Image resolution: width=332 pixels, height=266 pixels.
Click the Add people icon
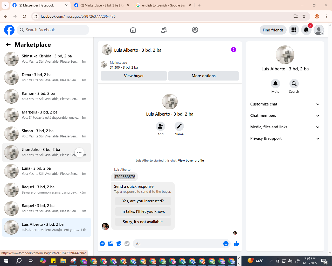pyautogui.click(x=161, y=126)
